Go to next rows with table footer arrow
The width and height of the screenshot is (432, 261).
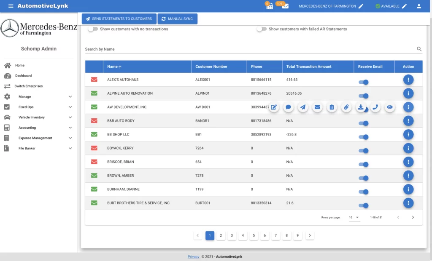(x=413, y=217)
